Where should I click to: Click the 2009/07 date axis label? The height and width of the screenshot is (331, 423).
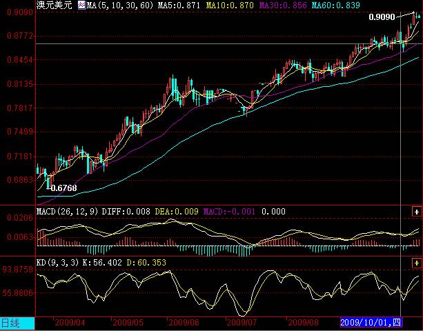[x=242, y=323]
